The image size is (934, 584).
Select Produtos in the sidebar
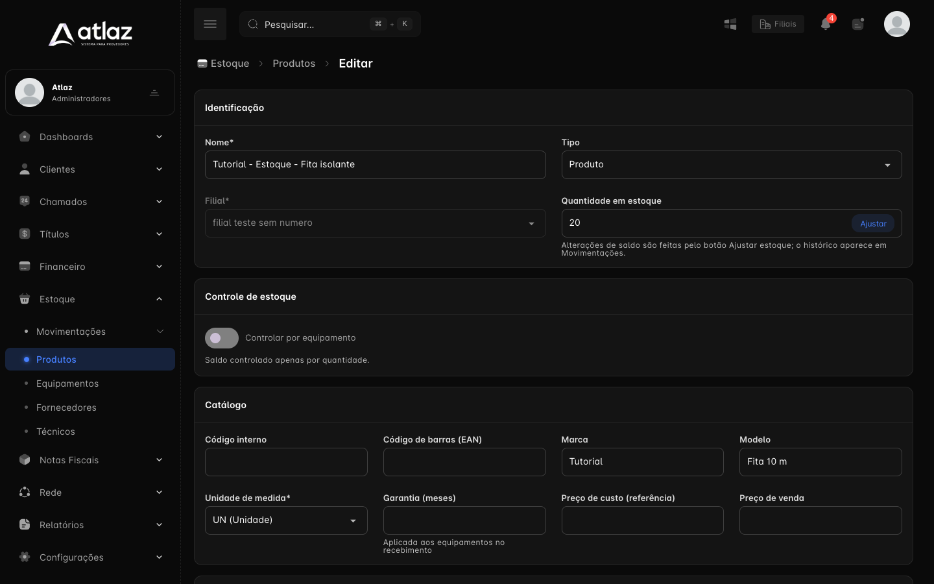90,359
